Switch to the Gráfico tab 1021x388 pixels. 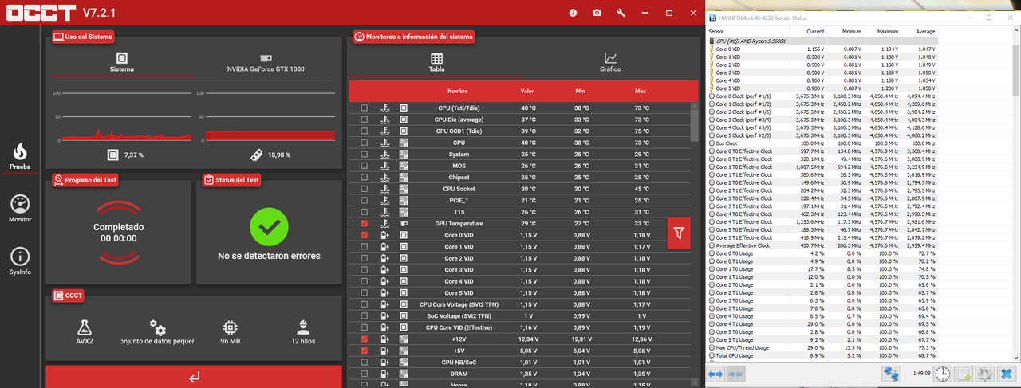pyautogui.click(x=611, y=63)
